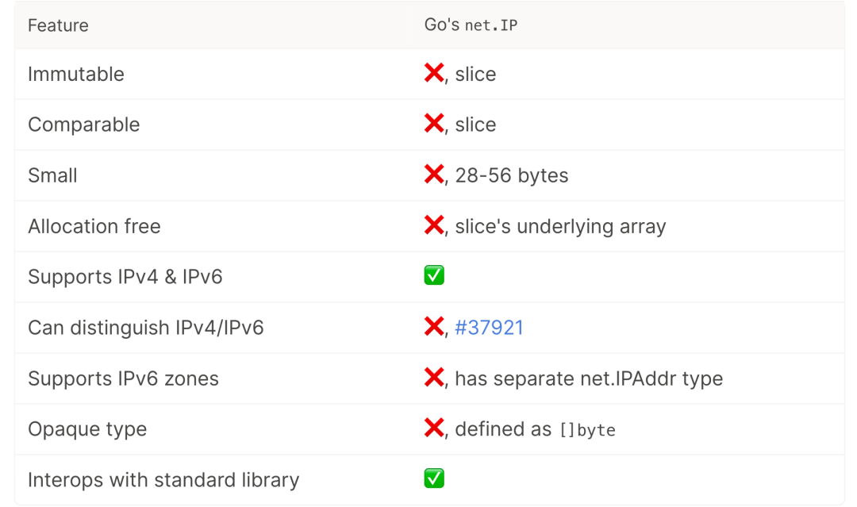
Task: Click the Can distinguish IPv4/IPv6 label
Action: coord(145,328)
